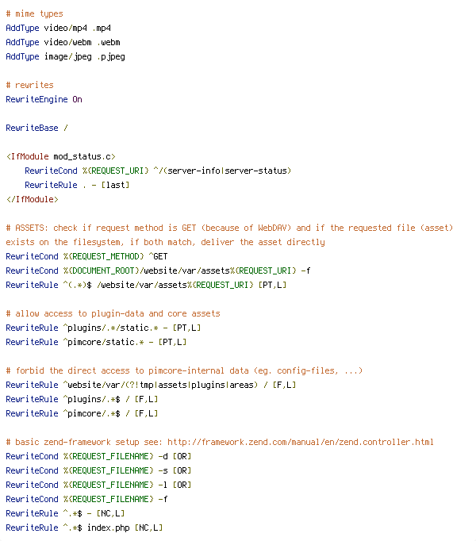
Task: Click the '%{REQUEST_FILENAME} -d [OR]' line
Action: [98, 456]
